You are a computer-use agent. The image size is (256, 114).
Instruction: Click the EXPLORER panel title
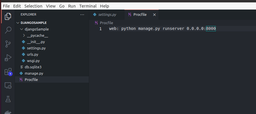(x=29, y=15)
